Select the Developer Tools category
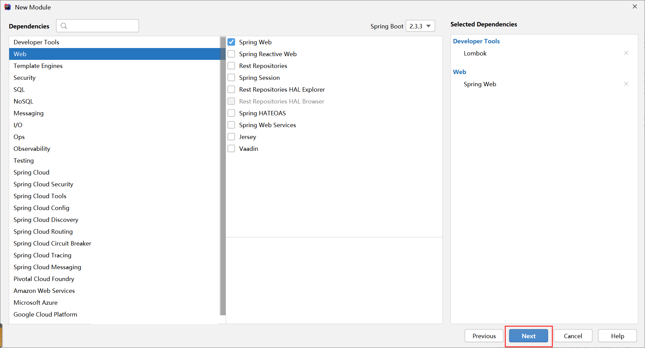 [x=115, y=42]
